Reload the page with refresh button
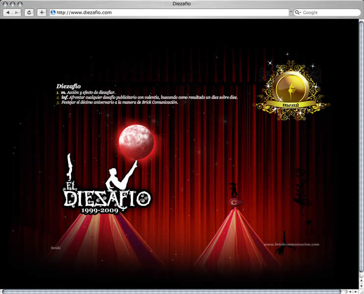 tap(29, 13)
